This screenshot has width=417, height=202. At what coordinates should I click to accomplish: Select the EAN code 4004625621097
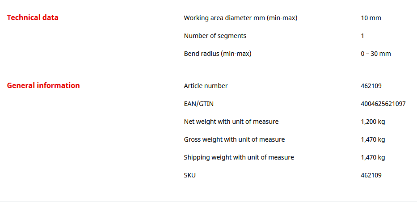[383, 104]
